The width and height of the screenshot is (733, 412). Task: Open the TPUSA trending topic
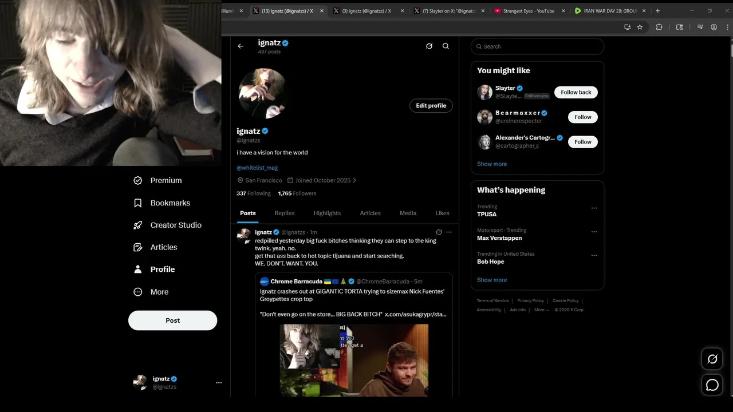(x=487, y=214)
